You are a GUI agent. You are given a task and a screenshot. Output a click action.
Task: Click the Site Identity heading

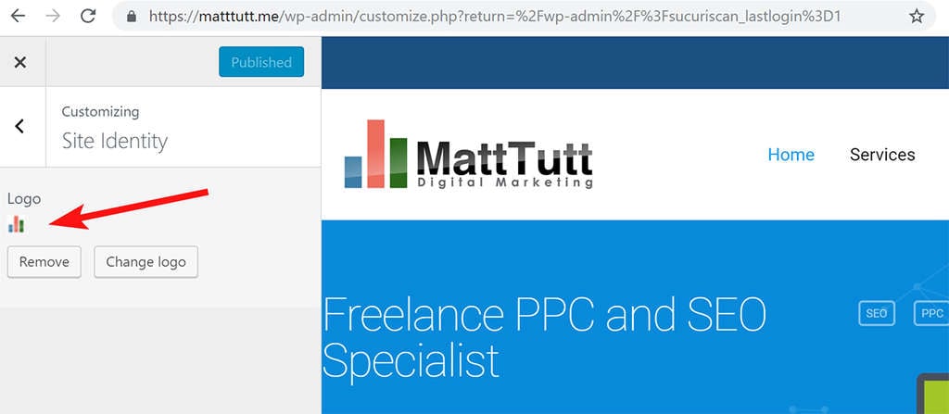click(115, 141)
